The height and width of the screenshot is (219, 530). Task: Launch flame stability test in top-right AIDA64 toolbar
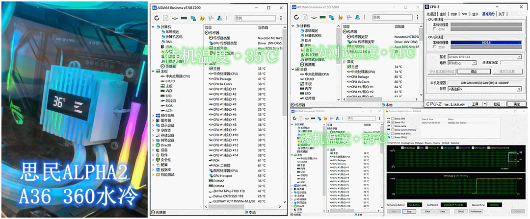tap(341, 17)
